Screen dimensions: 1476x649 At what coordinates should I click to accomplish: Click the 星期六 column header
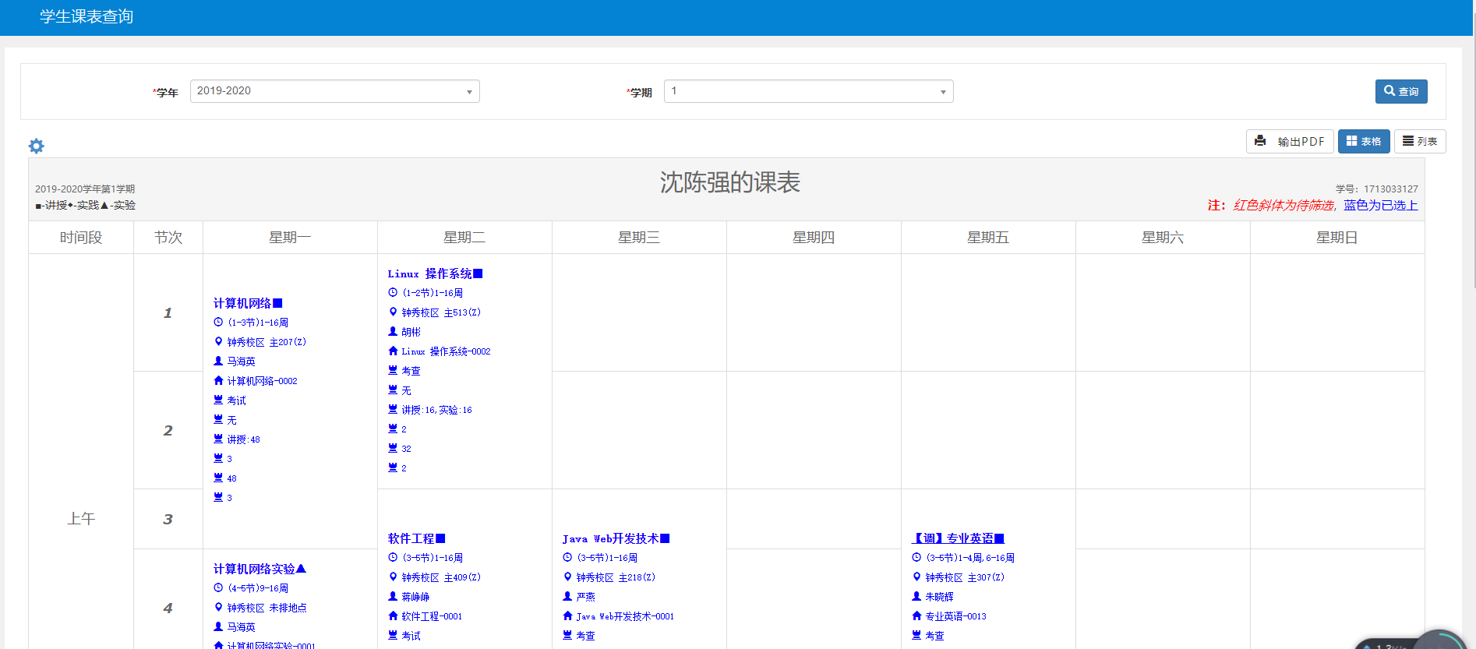(1163, 238)
